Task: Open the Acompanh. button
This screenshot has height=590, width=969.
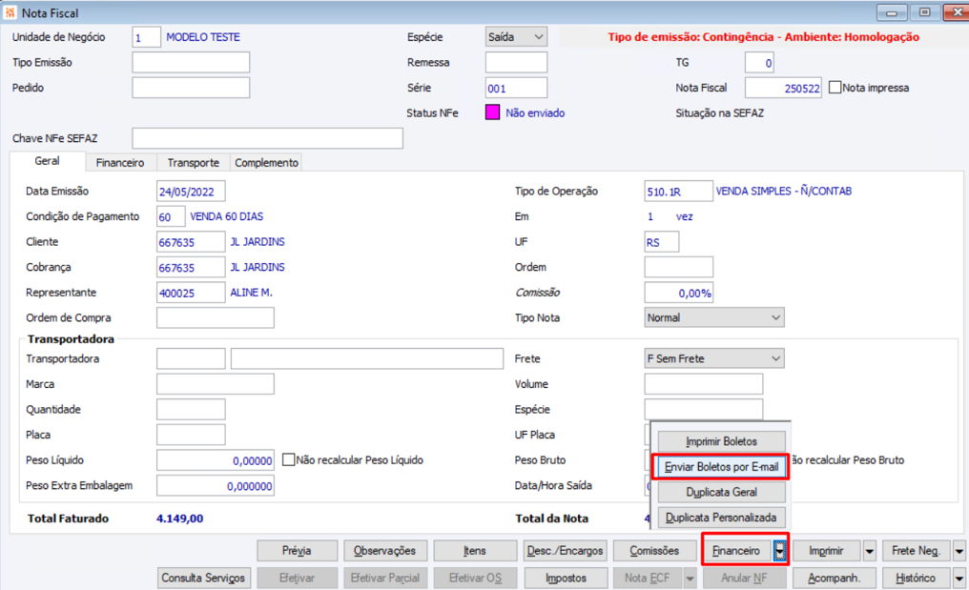Action: (x=835, y=578)
